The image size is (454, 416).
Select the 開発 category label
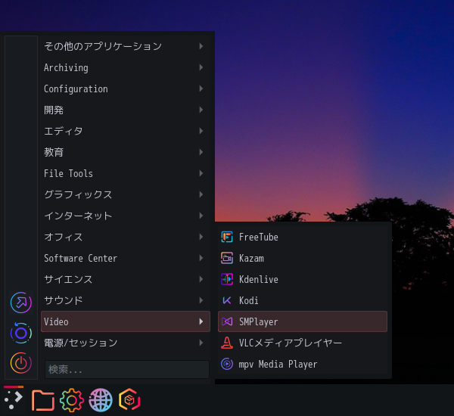pos(54,110)
